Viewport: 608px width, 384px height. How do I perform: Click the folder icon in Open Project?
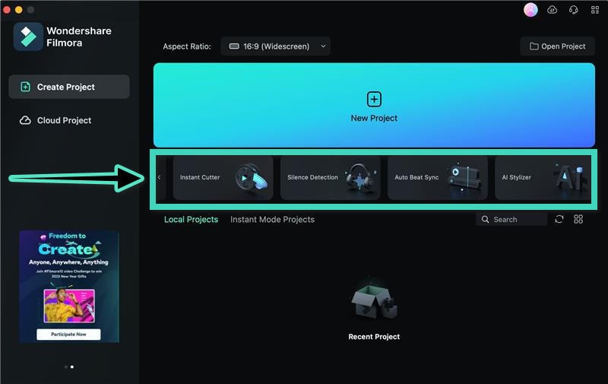coord(534,46)
